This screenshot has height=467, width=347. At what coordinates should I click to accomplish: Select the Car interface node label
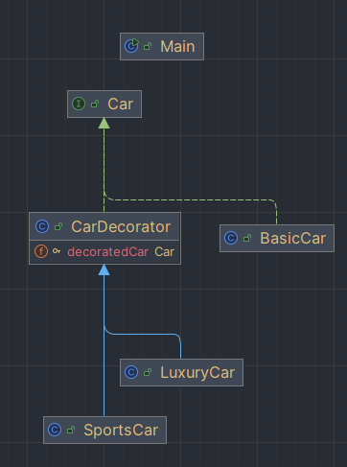coord(120,104)
